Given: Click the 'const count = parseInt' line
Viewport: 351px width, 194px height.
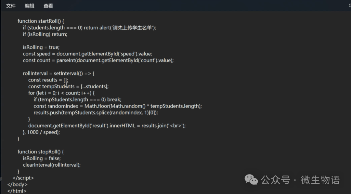Looking at the screenshot, I should pyautogui.click(x=98, y=60).
